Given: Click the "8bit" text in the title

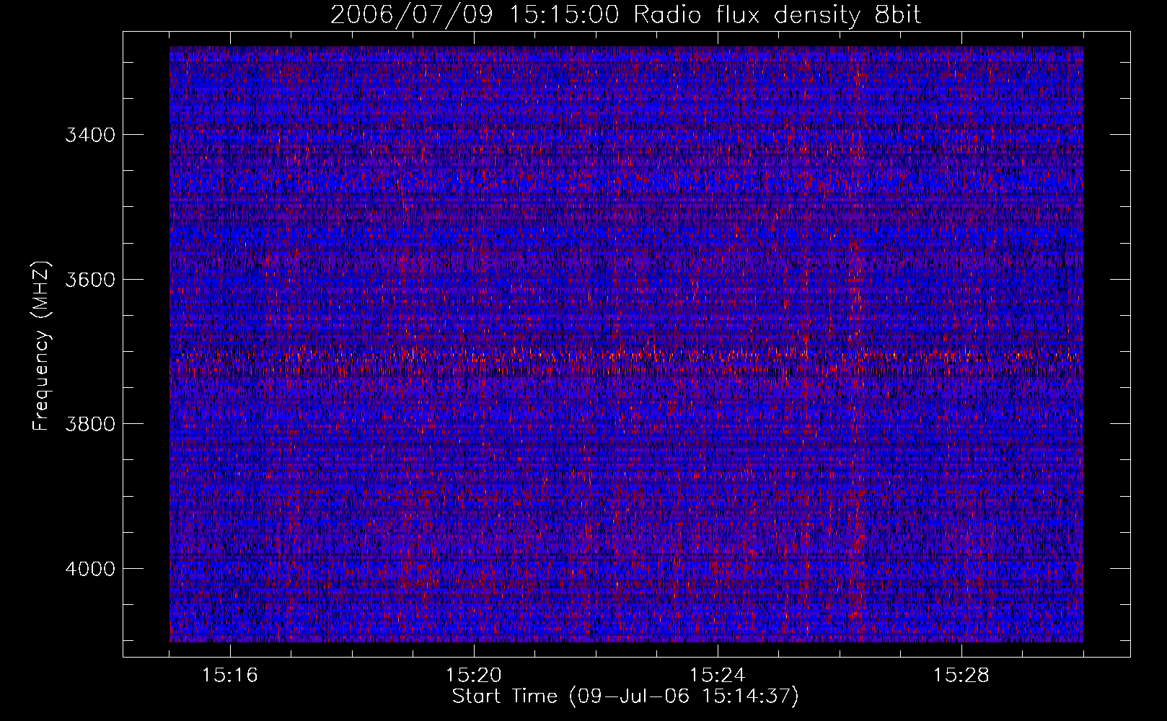Looking at the screenshot, I should pos(897,15).
